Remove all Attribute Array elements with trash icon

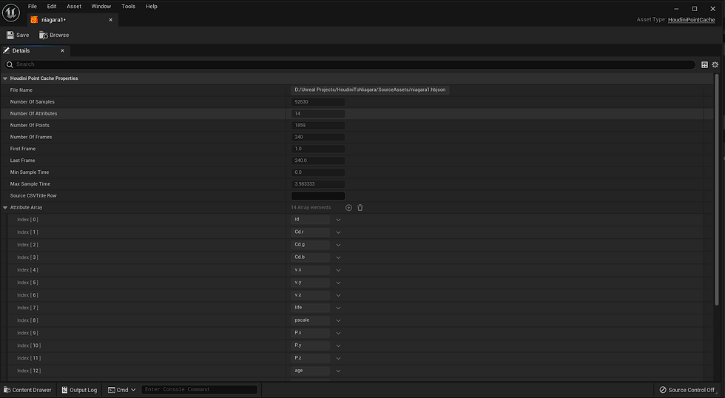tap(360, 208)
